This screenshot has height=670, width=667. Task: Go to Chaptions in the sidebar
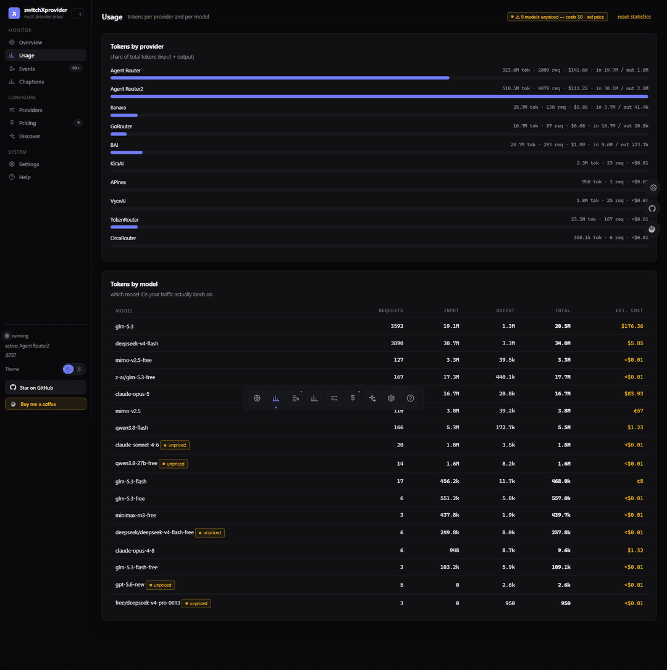[46, 82]
